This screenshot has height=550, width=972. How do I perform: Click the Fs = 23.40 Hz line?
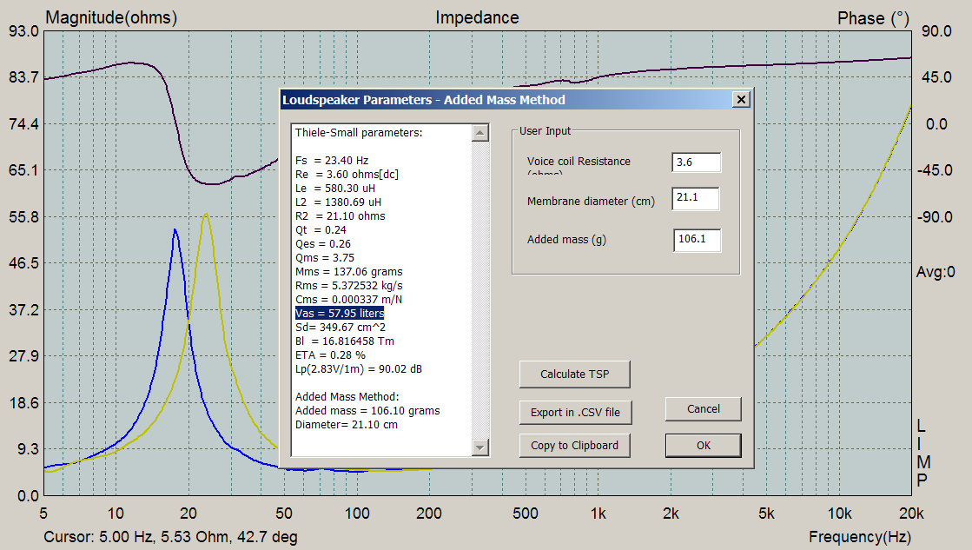[x=332, y=160]
